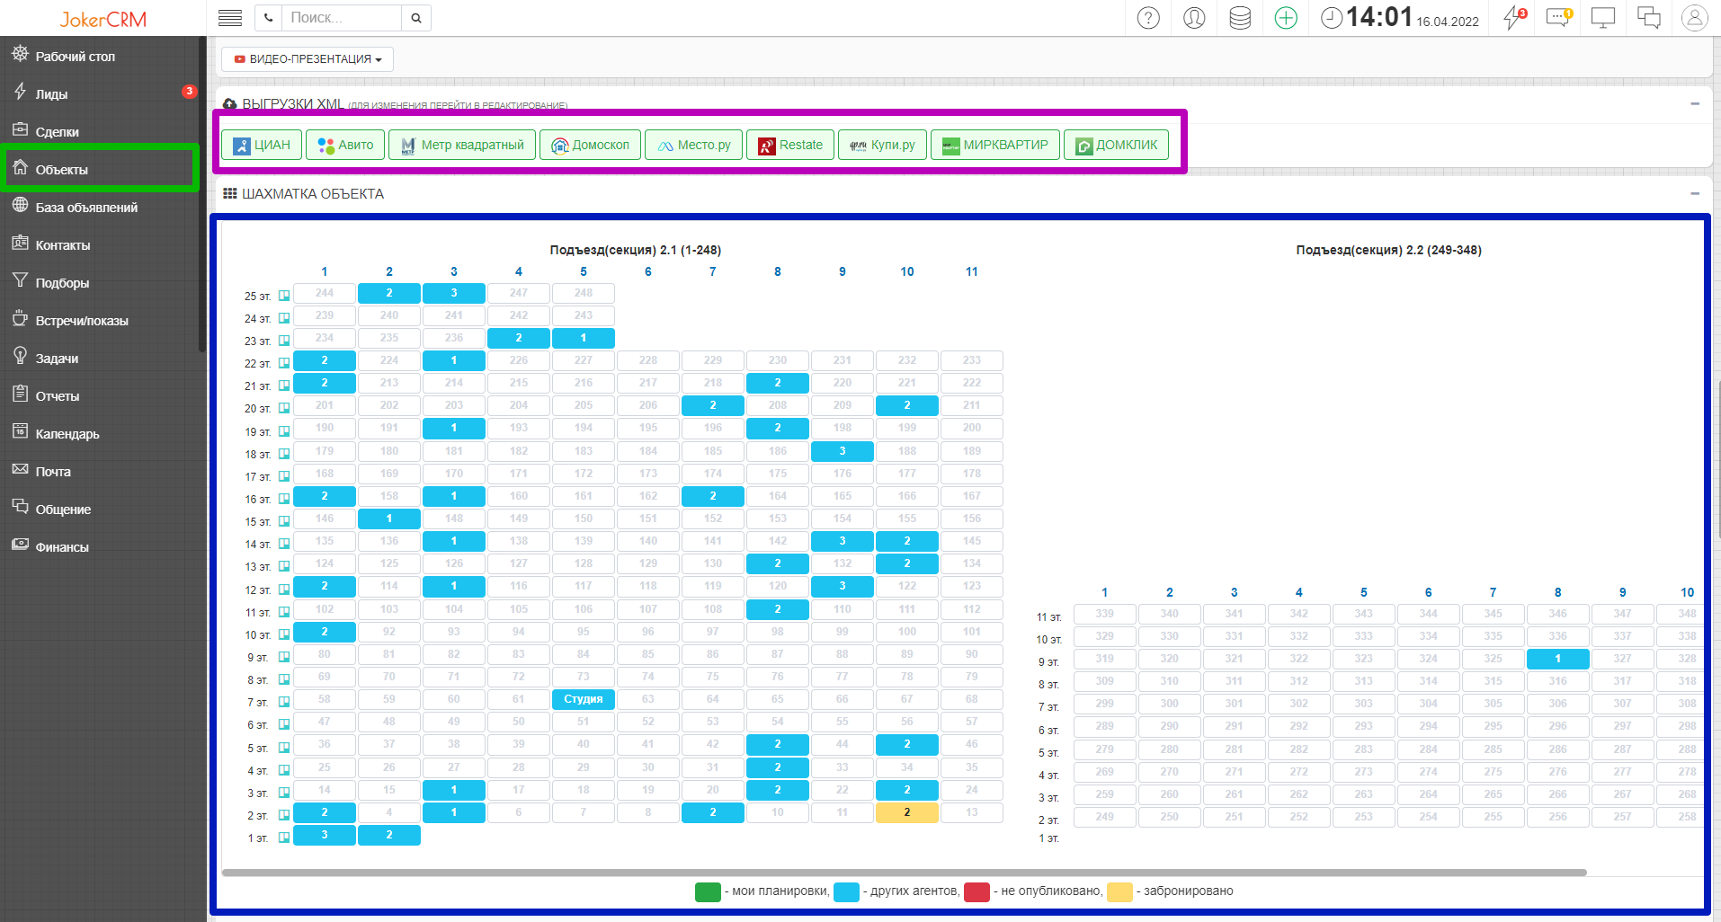
Task: Open the help question mark icon
Action: (1148, 18)
